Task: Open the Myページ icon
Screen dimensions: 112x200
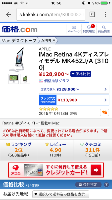Action: (x=74, y=29)
